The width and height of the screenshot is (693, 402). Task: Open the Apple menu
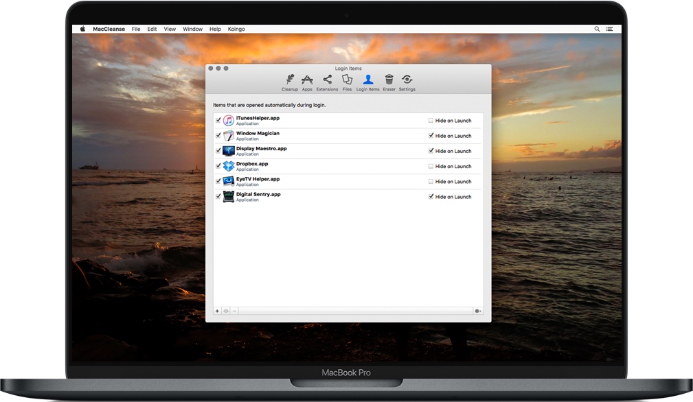click(82, 29)
